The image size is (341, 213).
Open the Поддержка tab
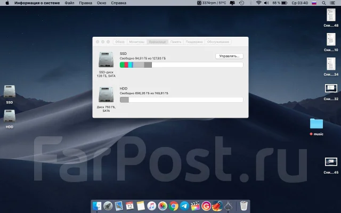pyautogui.click(x=194, y=42)
